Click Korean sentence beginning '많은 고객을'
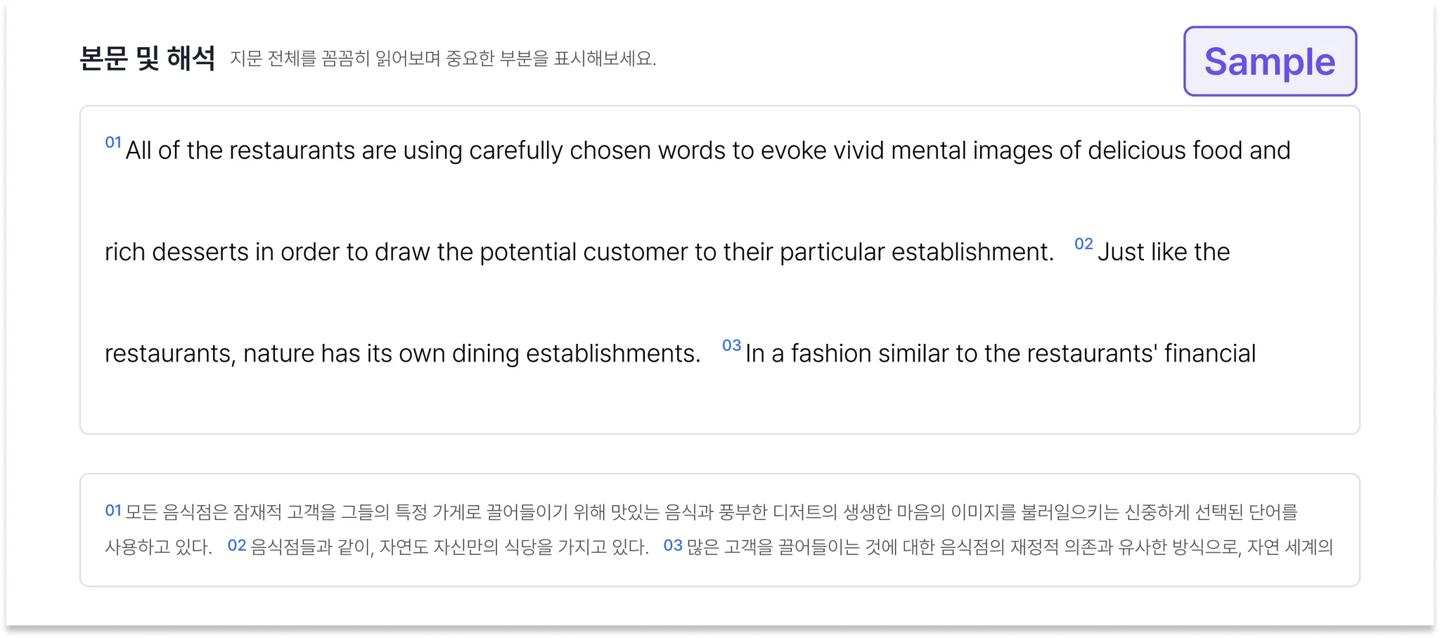 [x=1010, y=547]
